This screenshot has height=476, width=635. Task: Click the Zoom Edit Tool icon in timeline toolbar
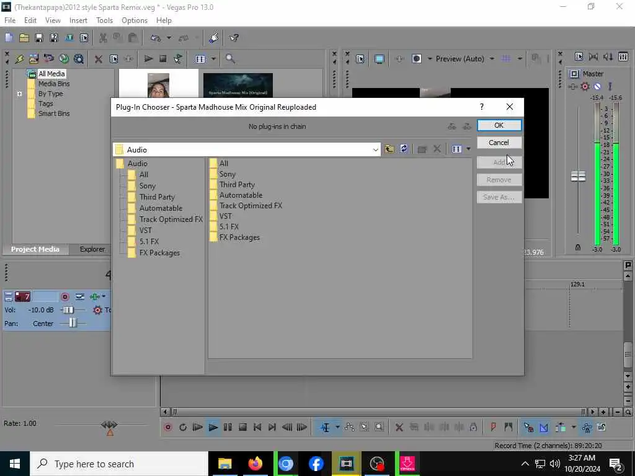[379, 427]
